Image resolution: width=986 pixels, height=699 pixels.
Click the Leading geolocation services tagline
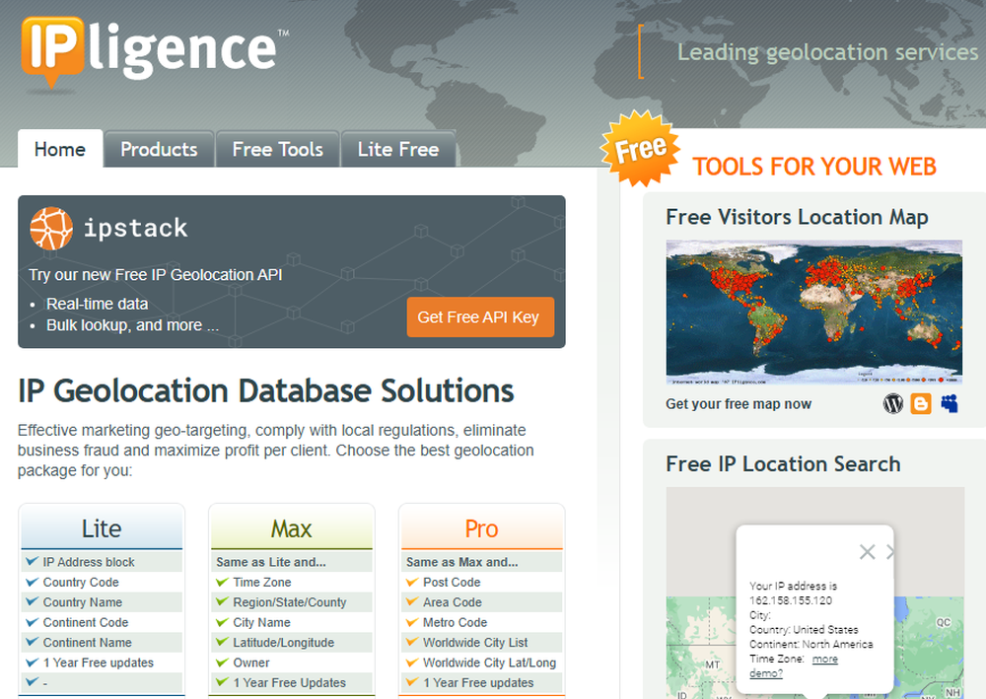point(827,52)
